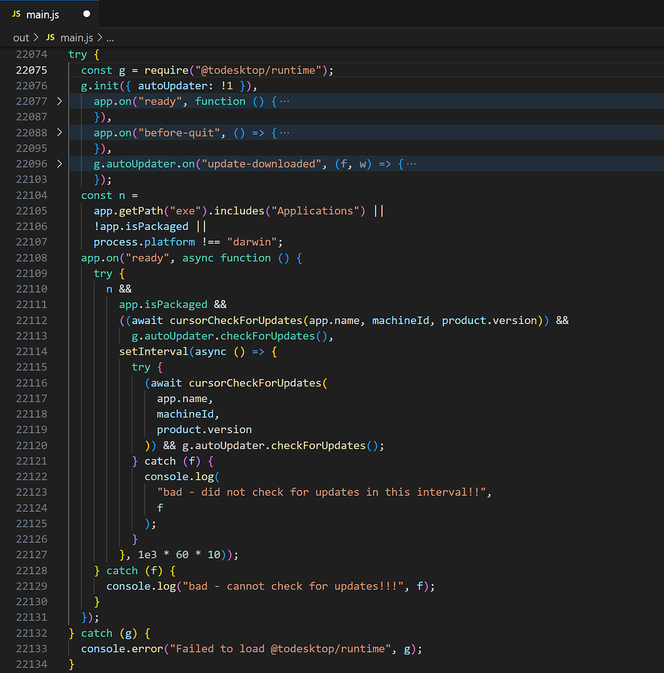Click machineId on line 22118
664x673 pixels.
point(185,414)
